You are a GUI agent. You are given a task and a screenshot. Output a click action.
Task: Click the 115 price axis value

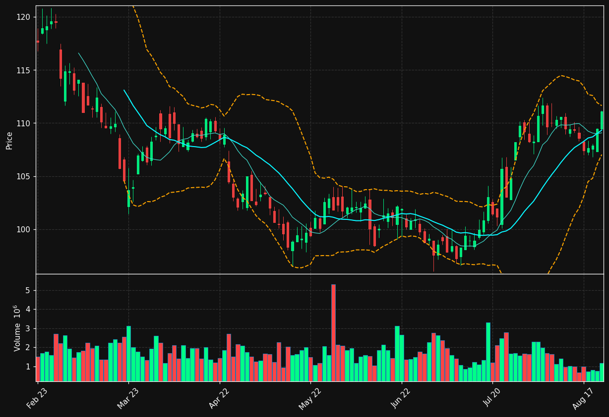[x=24, y=70]
